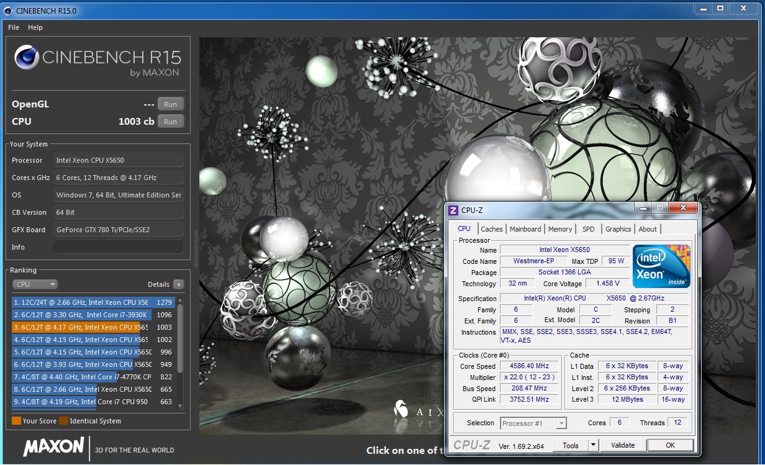Click the Details arrow icon in Ranking
Screen dimensions: 765x465
pyautogui.click(x=179, y=284)
